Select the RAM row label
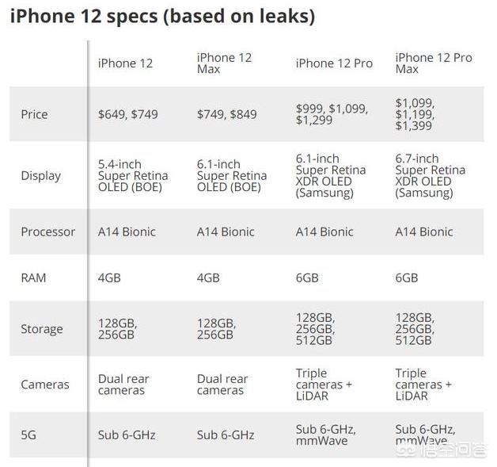The image size is (497, 467). (33, 278)
